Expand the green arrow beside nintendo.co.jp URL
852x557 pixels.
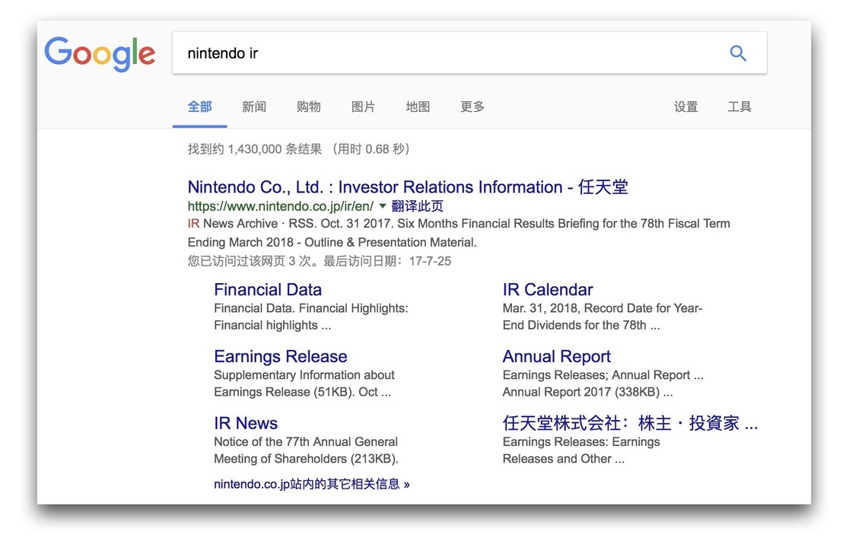point(382,206)
